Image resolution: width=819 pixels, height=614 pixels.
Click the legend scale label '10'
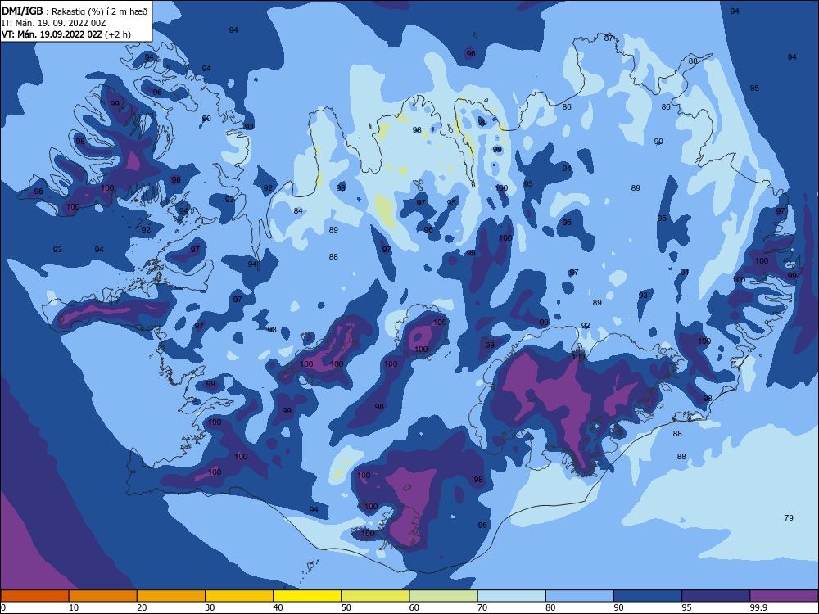pyautogui.click(x=74, y=607)
